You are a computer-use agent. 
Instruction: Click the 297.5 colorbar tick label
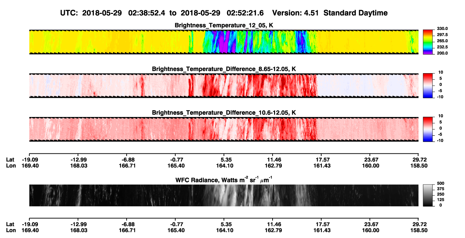tap(442, 35)
